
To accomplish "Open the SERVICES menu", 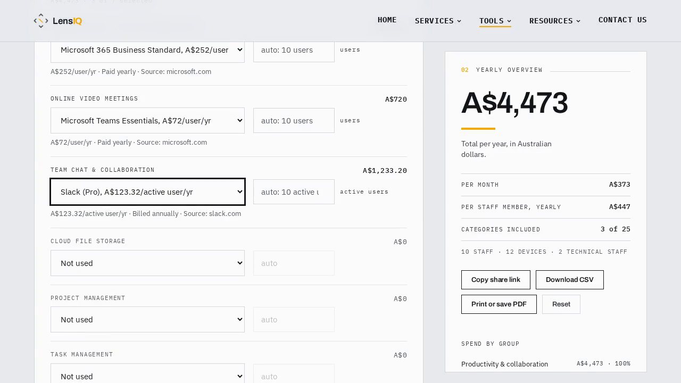I will [438, 21].
